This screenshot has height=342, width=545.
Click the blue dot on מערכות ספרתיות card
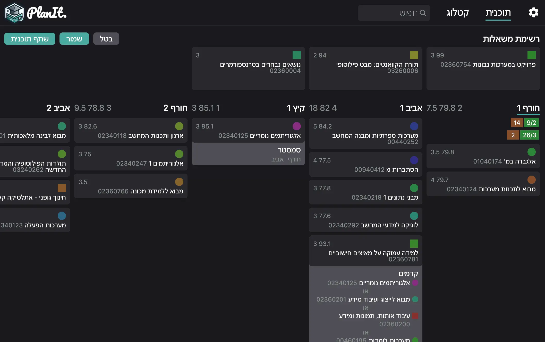[x=414, y=126]
